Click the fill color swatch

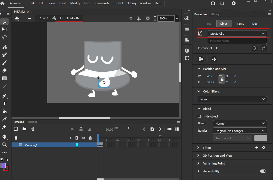click(x=3, y=166)
